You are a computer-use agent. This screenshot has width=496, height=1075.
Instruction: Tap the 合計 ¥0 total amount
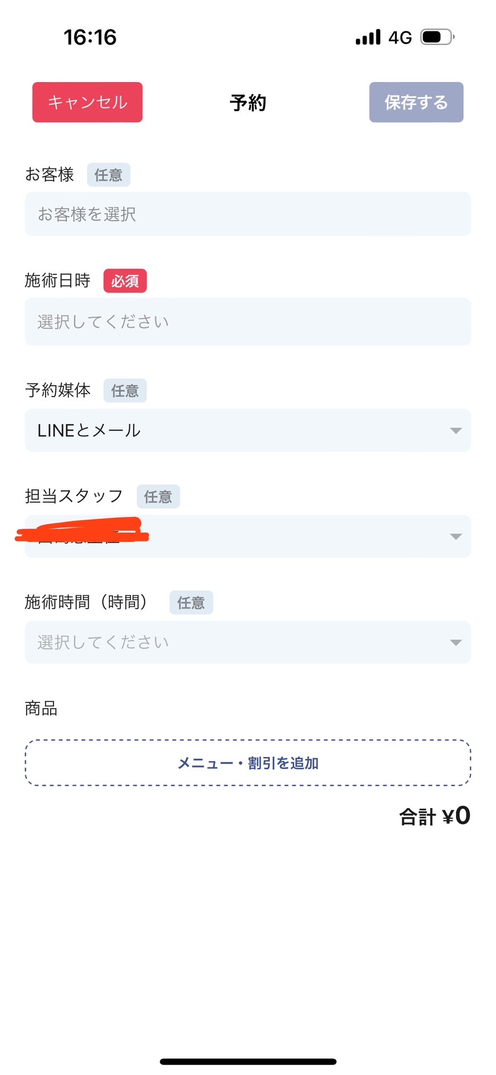pyautogui.click(x=434, y=816)
